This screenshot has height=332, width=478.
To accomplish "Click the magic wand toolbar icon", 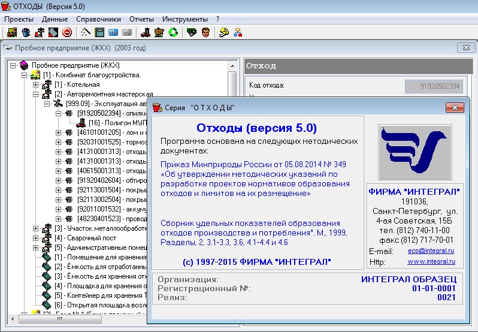I will tap(86, 32).
